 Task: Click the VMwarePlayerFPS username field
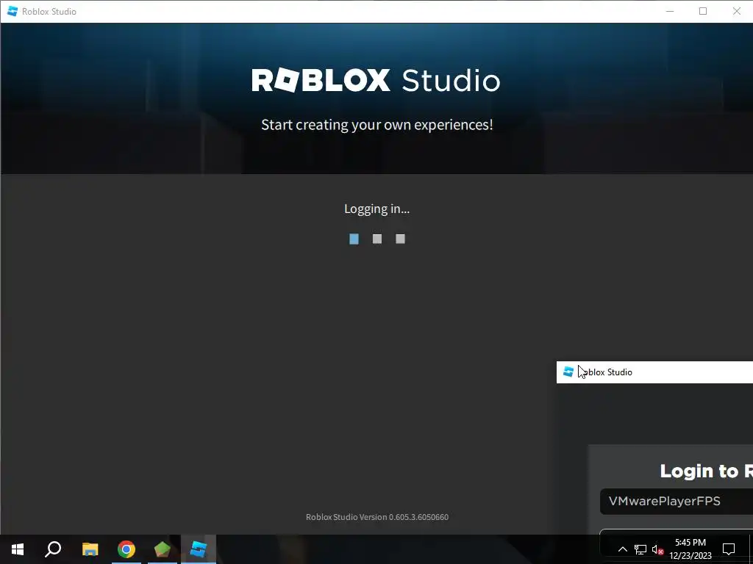[x=677, y=502]
